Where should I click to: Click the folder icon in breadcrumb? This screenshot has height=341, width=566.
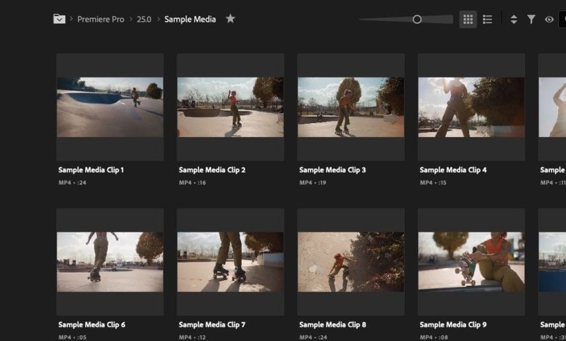[60, 19]
